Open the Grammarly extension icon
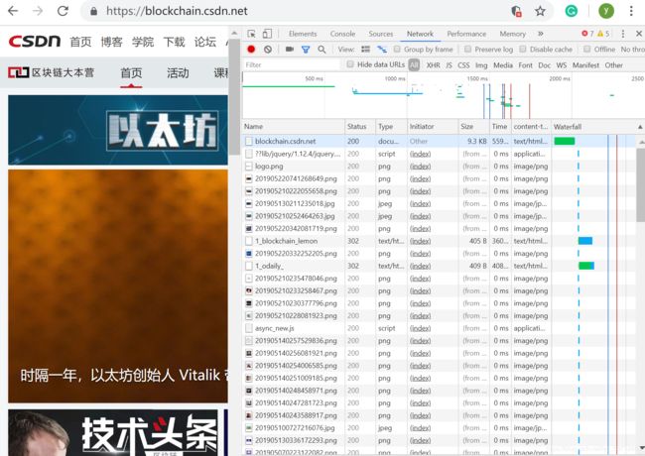The height and width of the screenshot is (456, 645). pyautogui.click(x=571, y=11)
